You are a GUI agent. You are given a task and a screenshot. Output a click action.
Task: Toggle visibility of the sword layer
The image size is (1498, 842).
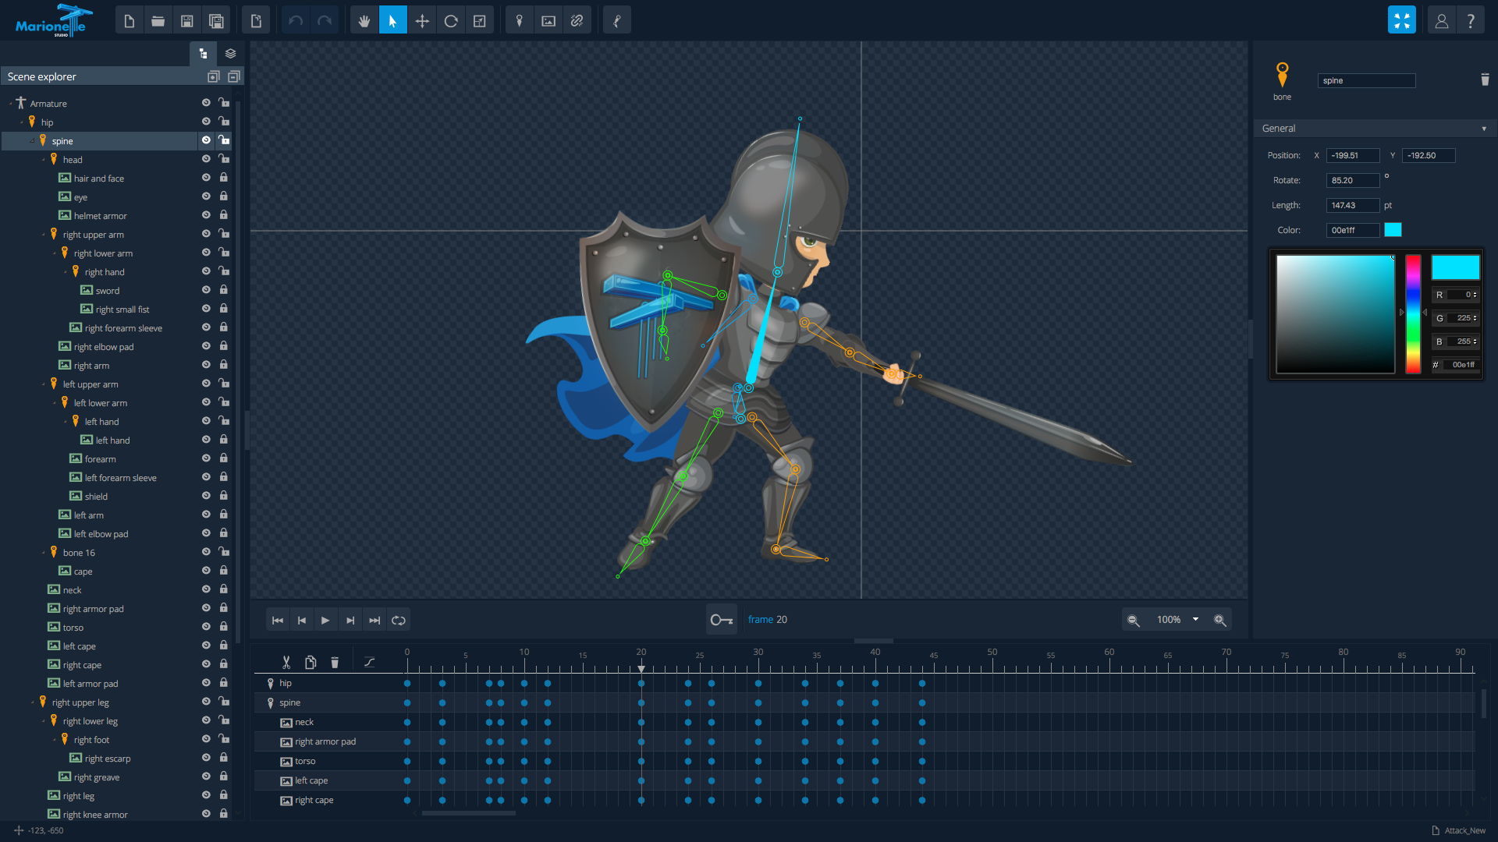pos(206,290)
